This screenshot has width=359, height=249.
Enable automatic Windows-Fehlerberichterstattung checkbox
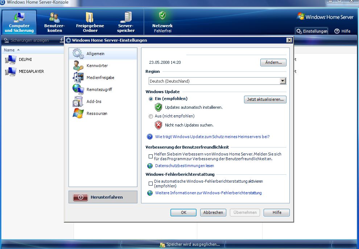pyautogui.click(x=150, y=183)
